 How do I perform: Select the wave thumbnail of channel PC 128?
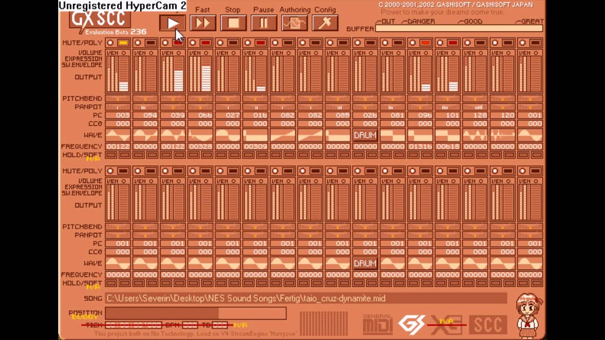475,135
